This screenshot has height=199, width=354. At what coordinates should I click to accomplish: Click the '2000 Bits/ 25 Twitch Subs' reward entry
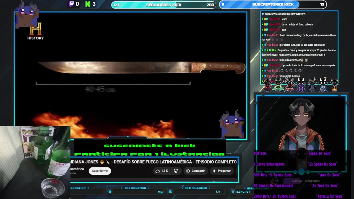[275, 197]
